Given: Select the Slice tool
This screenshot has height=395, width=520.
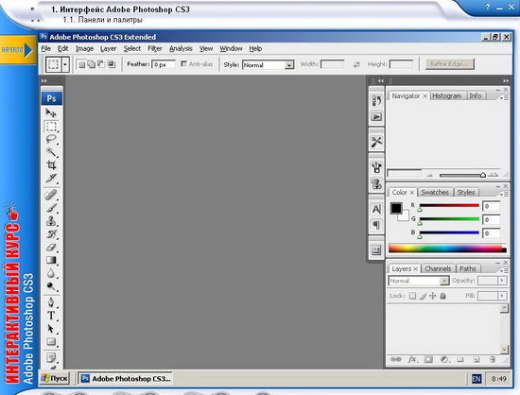Looking at the screenshot, I should (x=51, y=179).
